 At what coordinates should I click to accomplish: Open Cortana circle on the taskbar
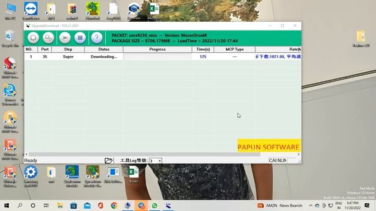pos(33,206)
